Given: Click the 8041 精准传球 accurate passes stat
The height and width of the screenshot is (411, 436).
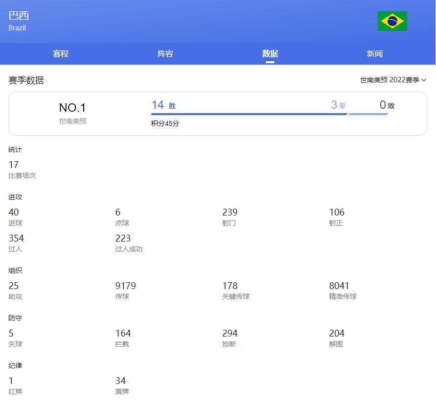Looking at the screenshot, I should pyautogui.click(x=342, y=290).
